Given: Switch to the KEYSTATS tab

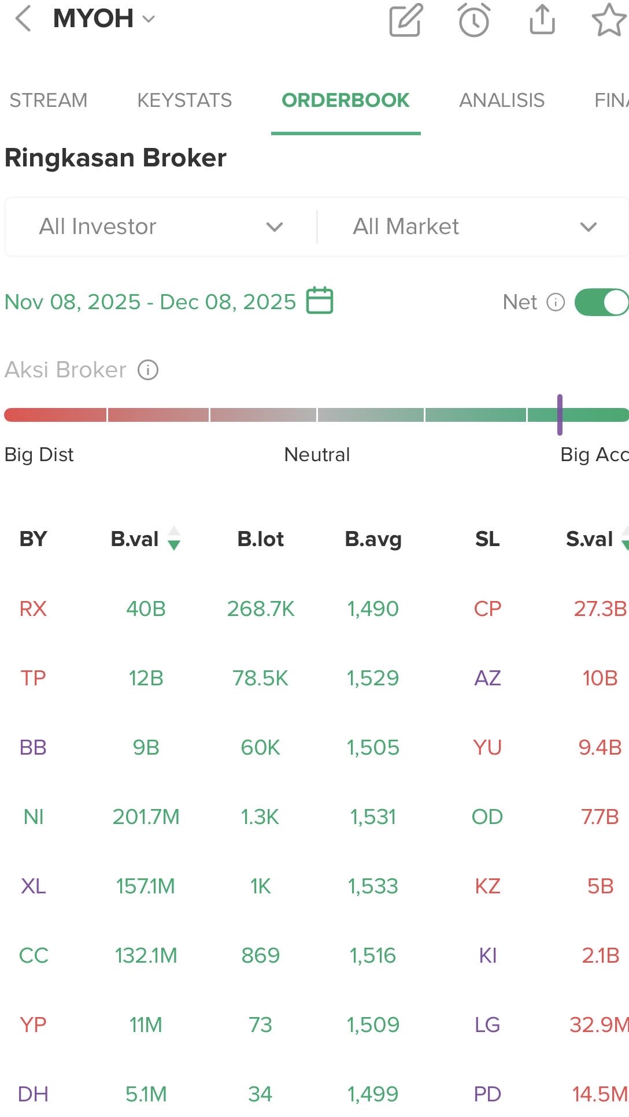Looking at the screenshot, I should [x=184, y=101].
